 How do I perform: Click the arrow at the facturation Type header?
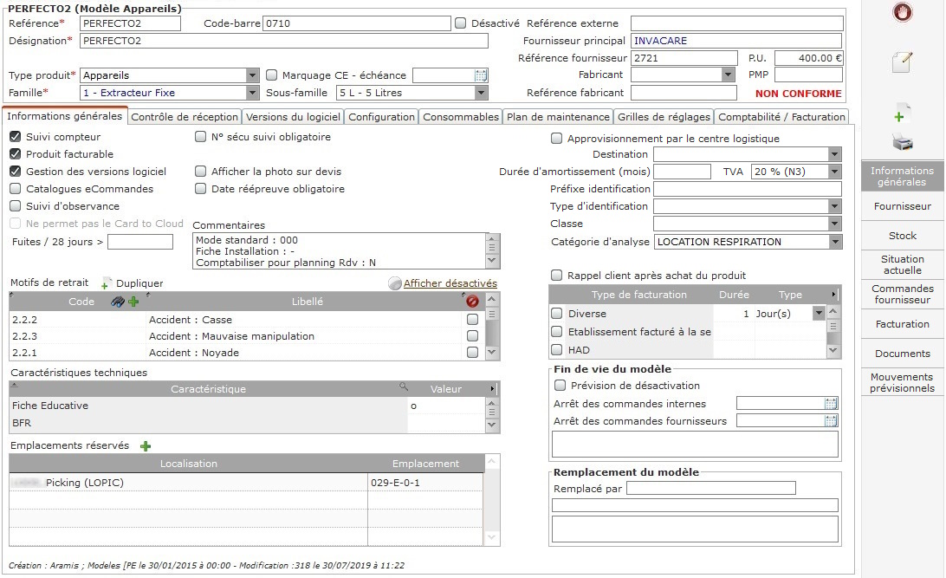(x=833, y=295)
